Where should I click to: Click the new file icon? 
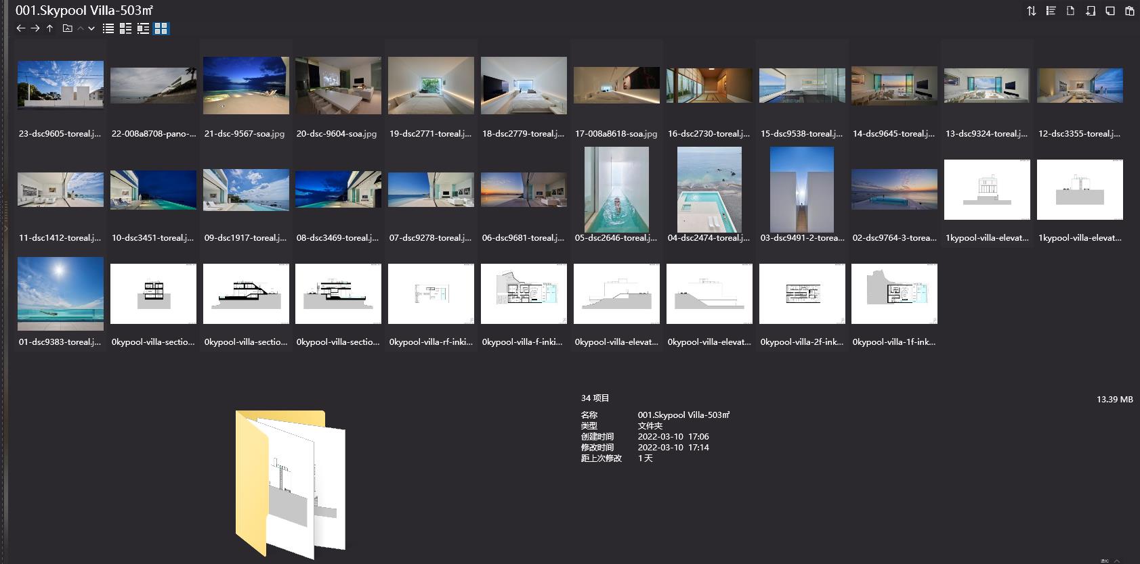point(1070,11)
